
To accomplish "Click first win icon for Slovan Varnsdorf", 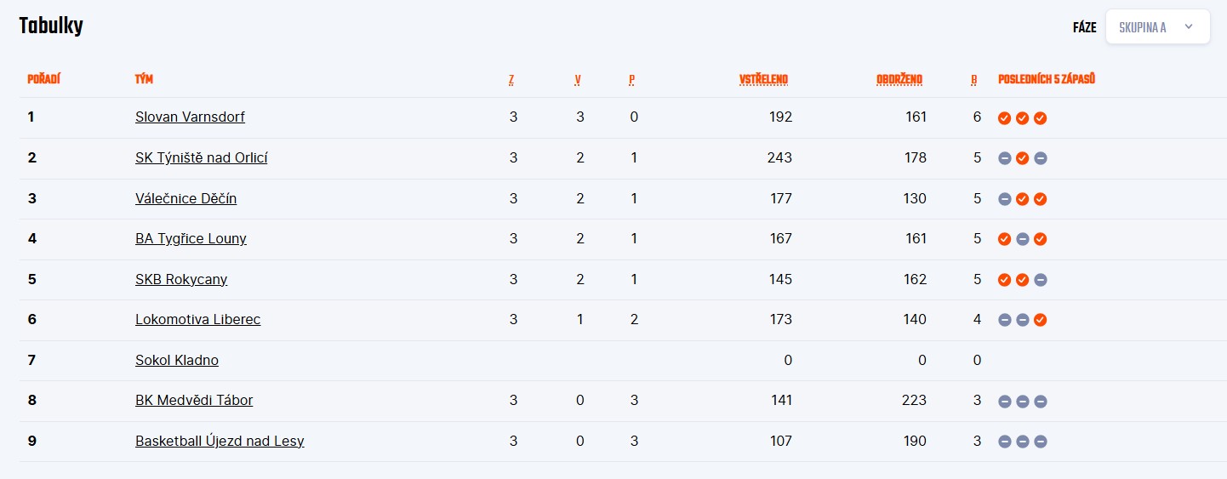I will pyautogui.click(x=1004, y=118).
